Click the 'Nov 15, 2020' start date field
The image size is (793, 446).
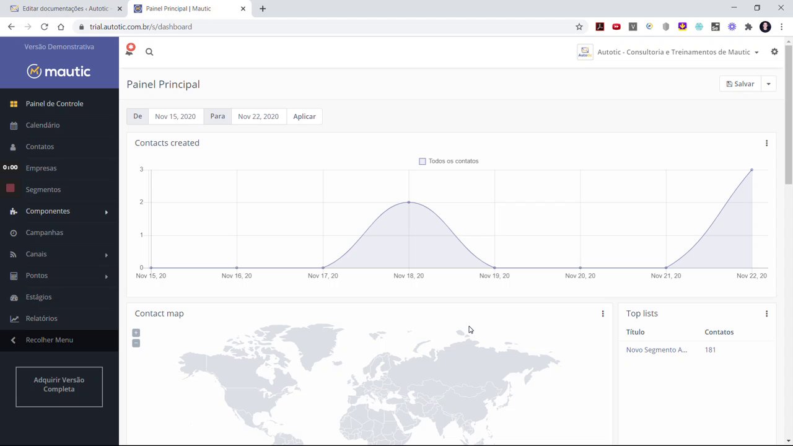(175, 116)
